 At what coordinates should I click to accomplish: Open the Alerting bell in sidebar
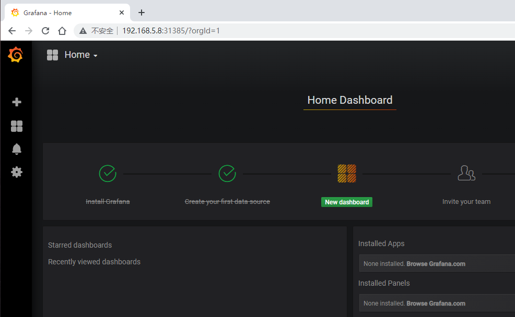[17, 149]
